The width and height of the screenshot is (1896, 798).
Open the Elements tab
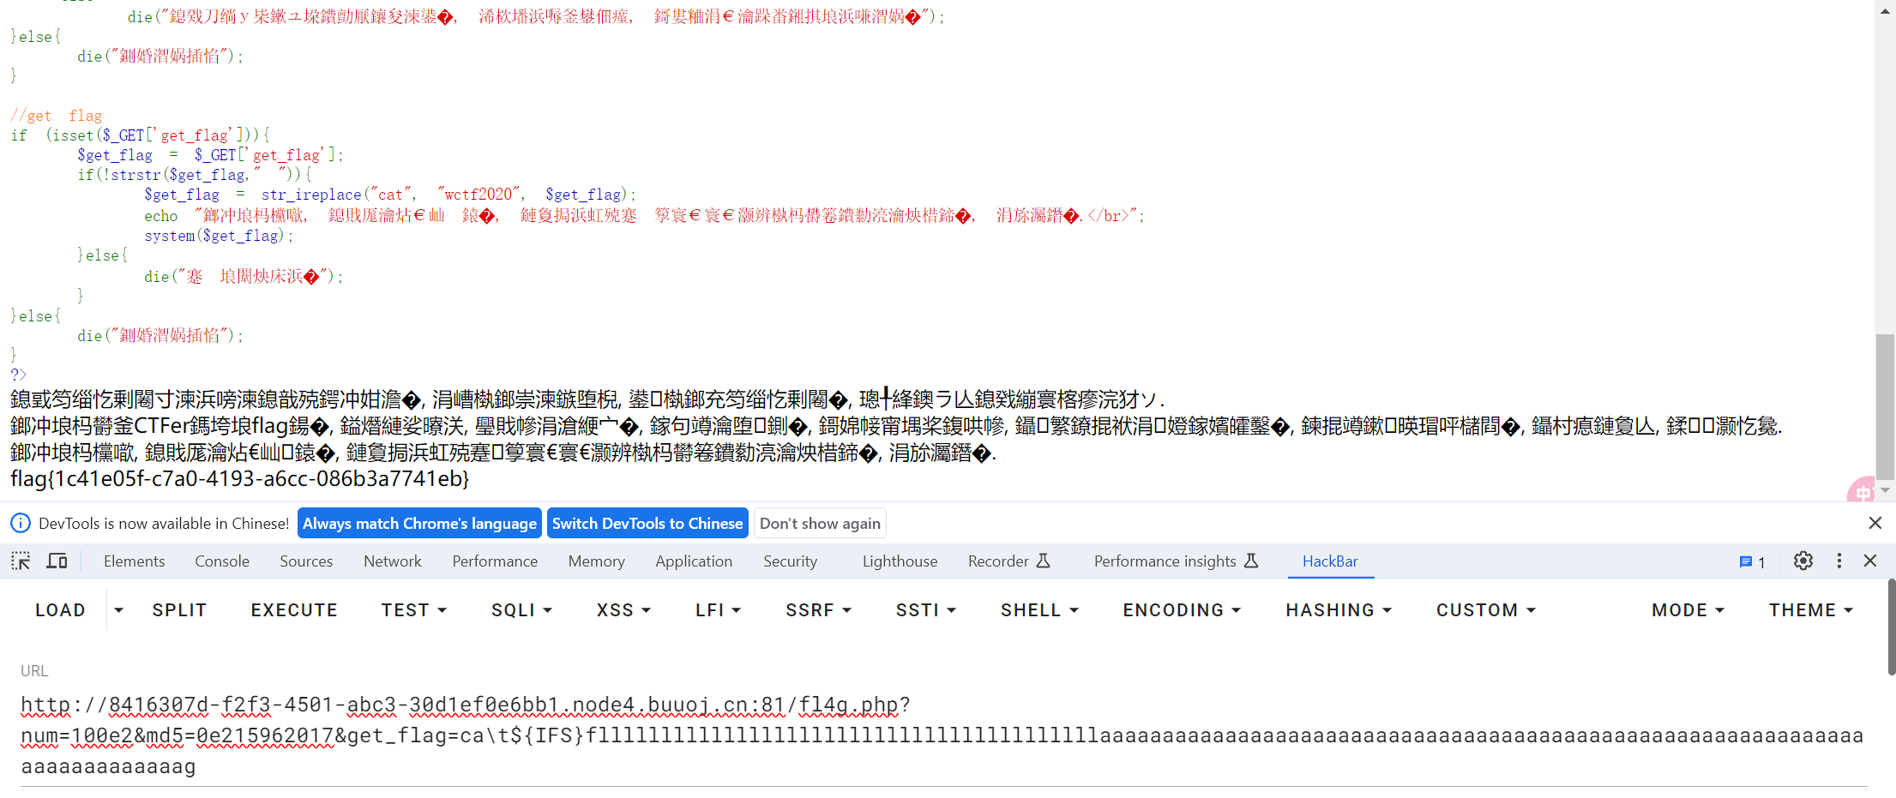tap(135, 561)
